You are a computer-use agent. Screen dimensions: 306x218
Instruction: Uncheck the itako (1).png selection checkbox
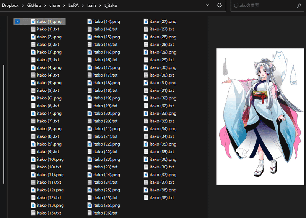click(x=17, y=21)
